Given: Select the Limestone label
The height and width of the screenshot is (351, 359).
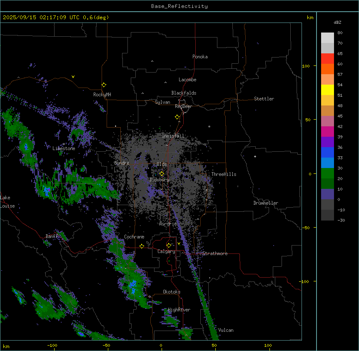Looking at the screenshot, I should click(x=64, y=148).
